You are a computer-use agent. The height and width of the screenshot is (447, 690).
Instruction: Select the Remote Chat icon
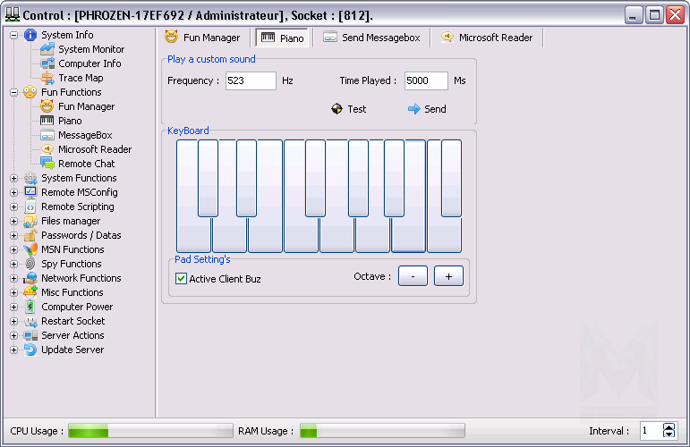coord(47,164)
